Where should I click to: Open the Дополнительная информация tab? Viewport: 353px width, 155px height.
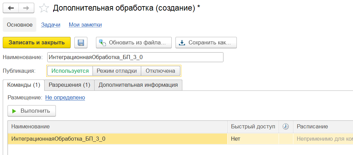138,85
